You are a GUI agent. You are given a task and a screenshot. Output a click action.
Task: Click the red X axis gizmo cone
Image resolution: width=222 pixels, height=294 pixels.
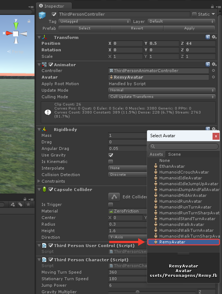[9, 33]
